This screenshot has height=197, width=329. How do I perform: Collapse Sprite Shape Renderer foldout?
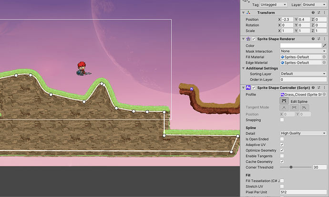[243, 39]
